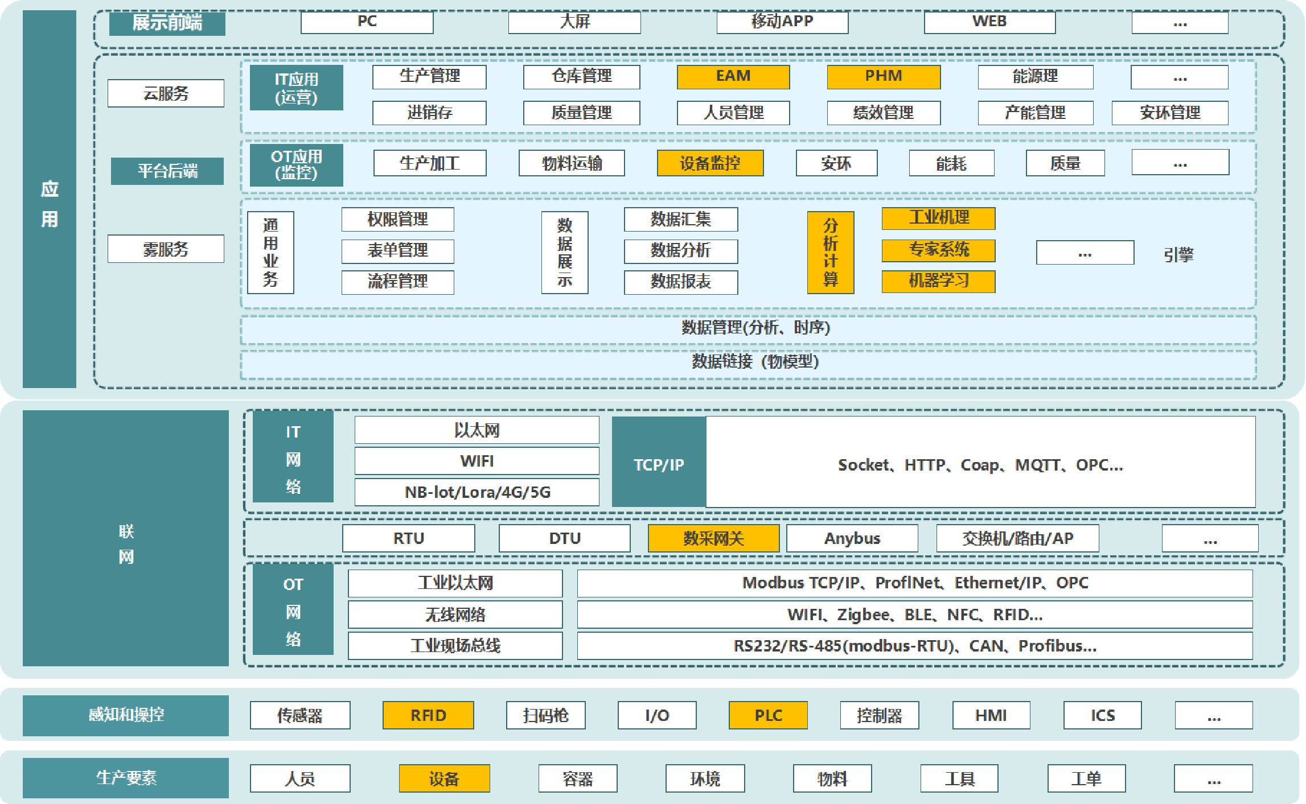Select the 云服务 label box
Viewport: 1306px width, 804px height.
pyautogui.click(x=166, y=93)
